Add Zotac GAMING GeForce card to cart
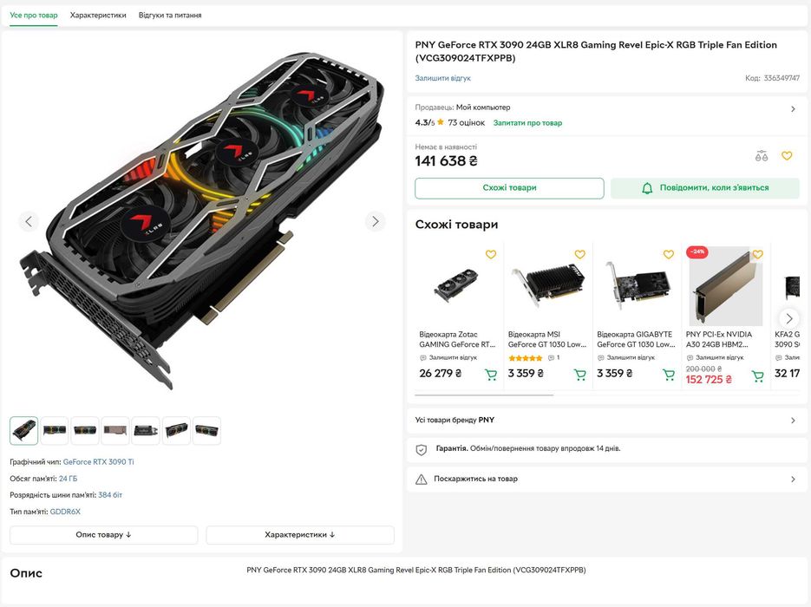The width and height of the screenshot is (811, 607). pyautogui.click(x=491, y=375)
